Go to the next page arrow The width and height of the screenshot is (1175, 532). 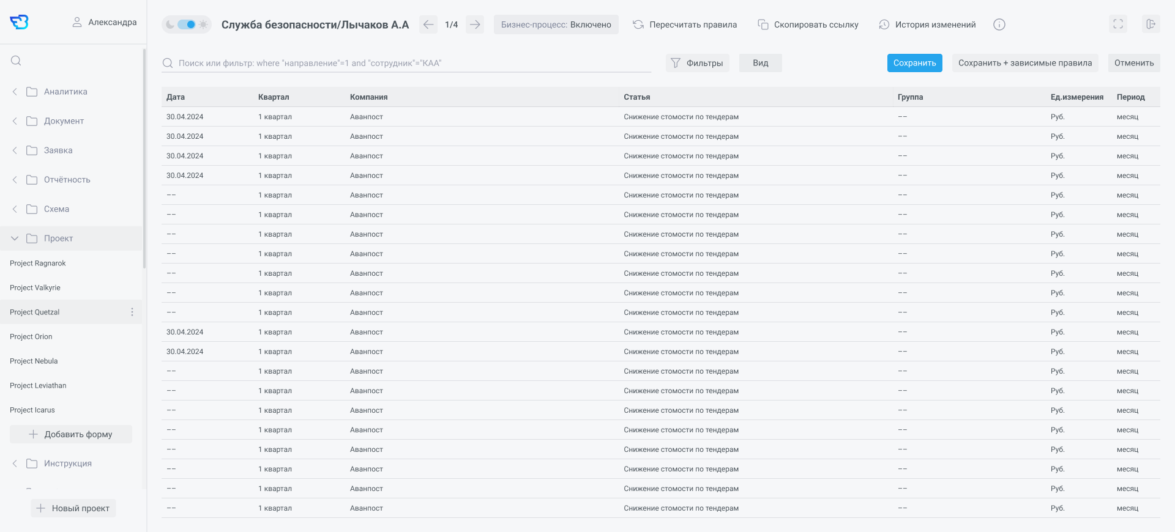coord(475,24)
